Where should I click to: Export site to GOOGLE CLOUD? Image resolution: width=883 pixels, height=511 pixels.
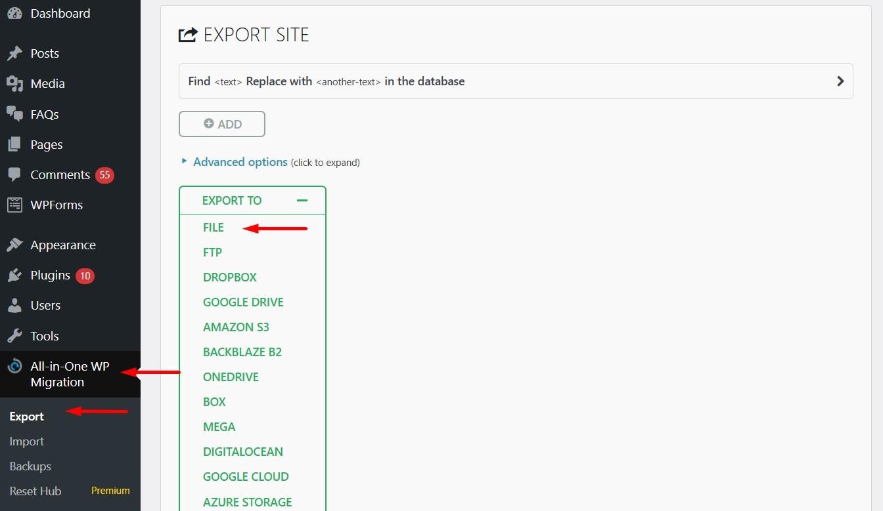(x=246, y=477)
